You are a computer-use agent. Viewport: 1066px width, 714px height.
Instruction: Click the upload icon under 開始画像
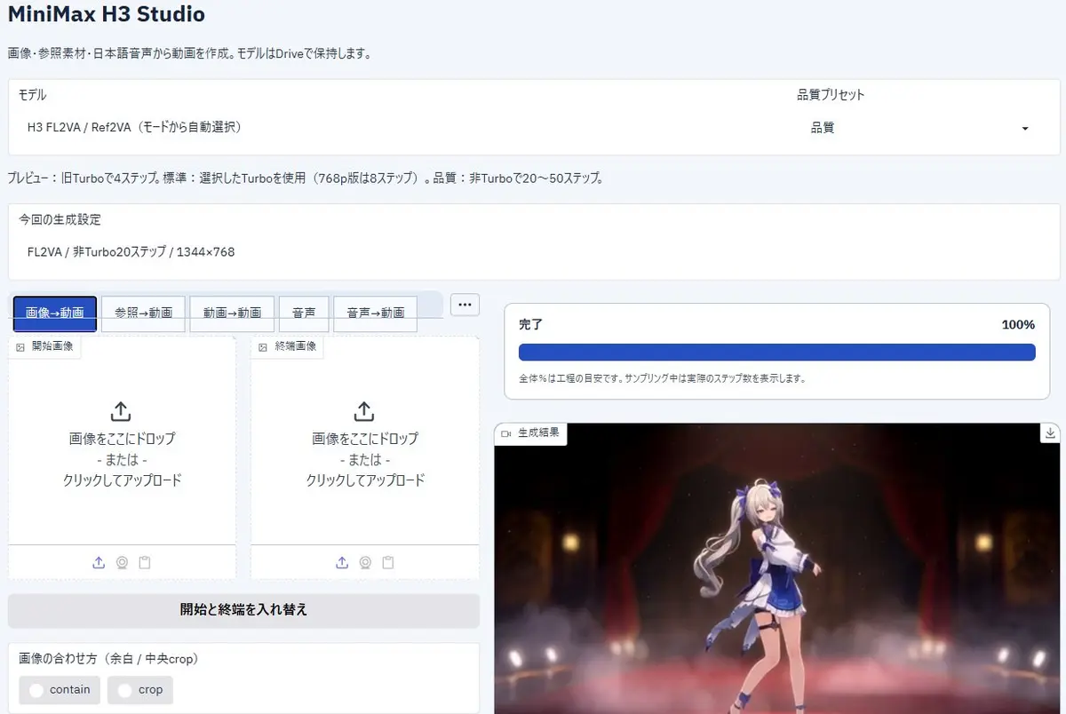[x=99, y=562]
